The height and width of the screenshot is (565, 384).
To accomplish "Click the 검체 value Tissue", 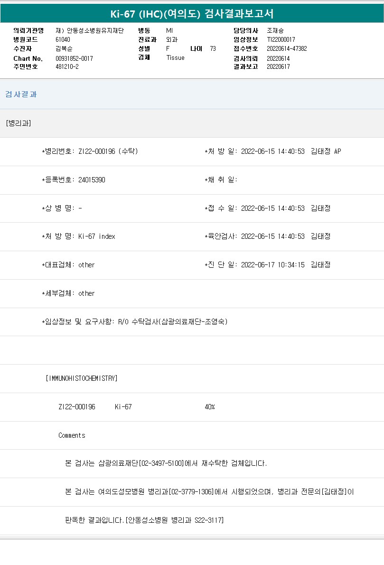I will click(x=175, y=58).
